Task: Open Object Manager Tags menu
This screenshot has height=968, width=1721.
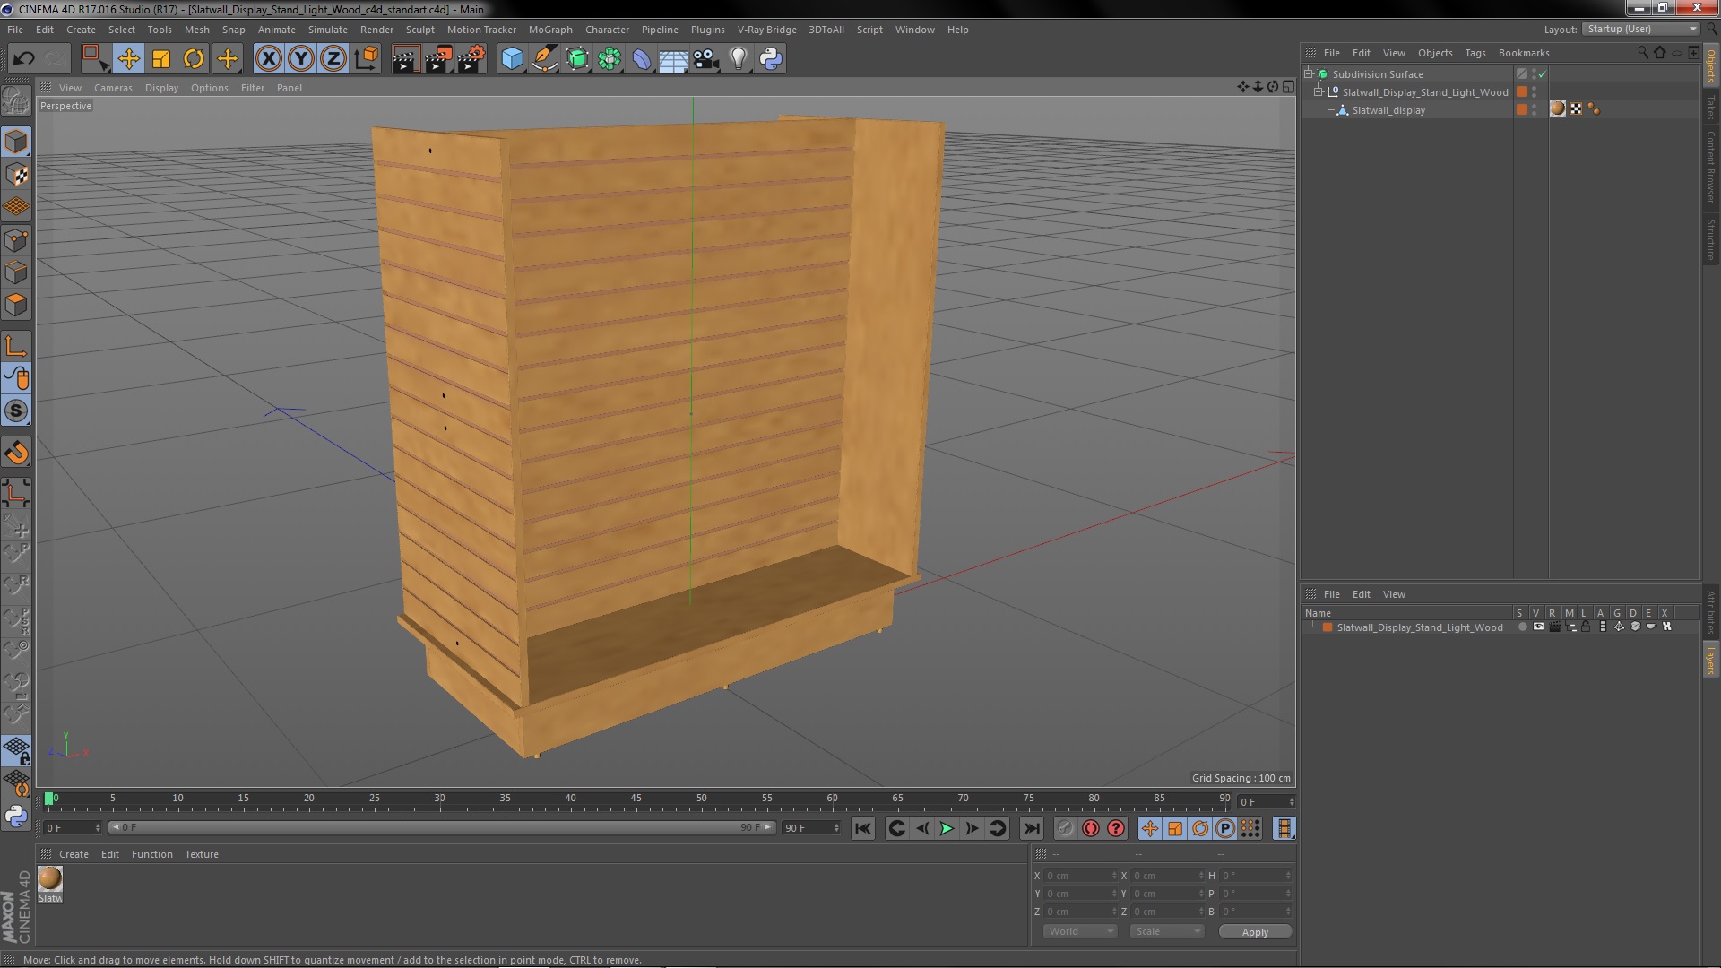Action: [1475, 53]
